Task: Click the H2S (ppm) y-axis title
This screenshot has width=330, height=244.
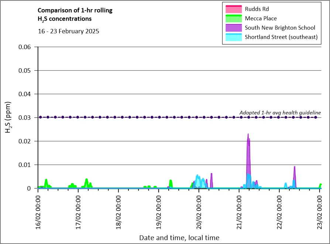Action: click(x=8, y=118)
